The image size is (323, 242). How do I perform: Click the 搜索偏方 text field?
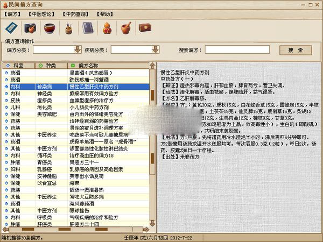click(x=237, y=50)
